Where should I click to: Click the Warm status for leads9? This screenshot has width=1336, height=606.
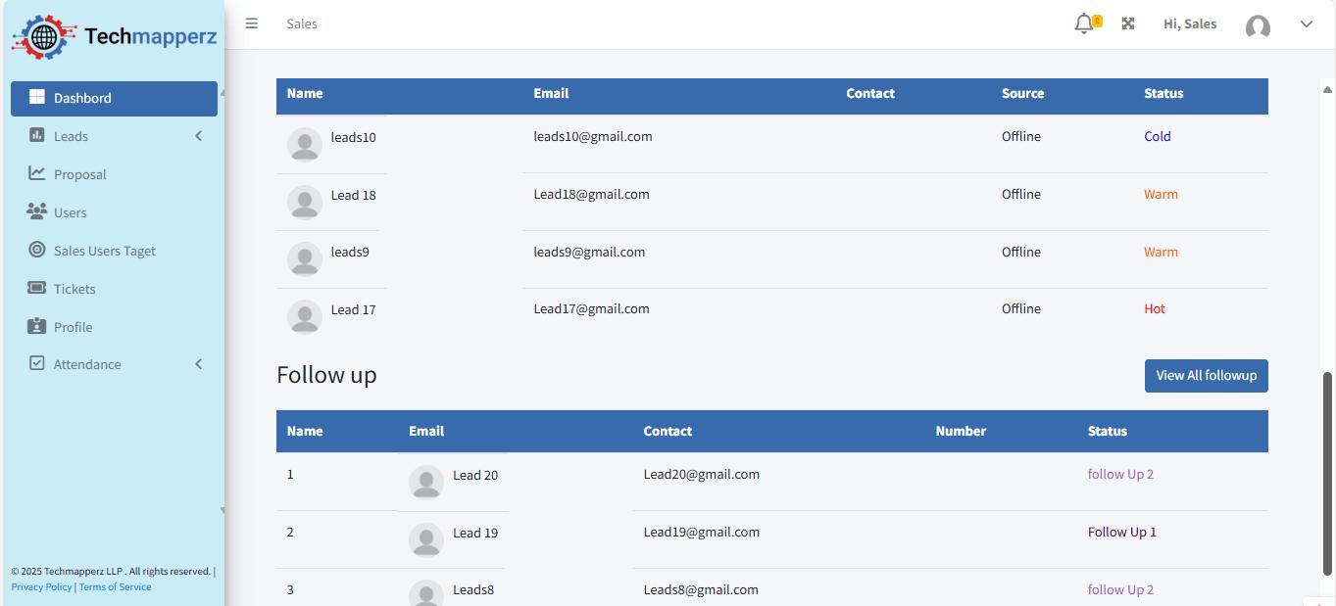(1161, 252)
